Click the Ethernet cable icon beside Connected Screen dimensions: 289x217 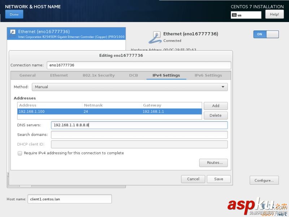click(155, 38)
